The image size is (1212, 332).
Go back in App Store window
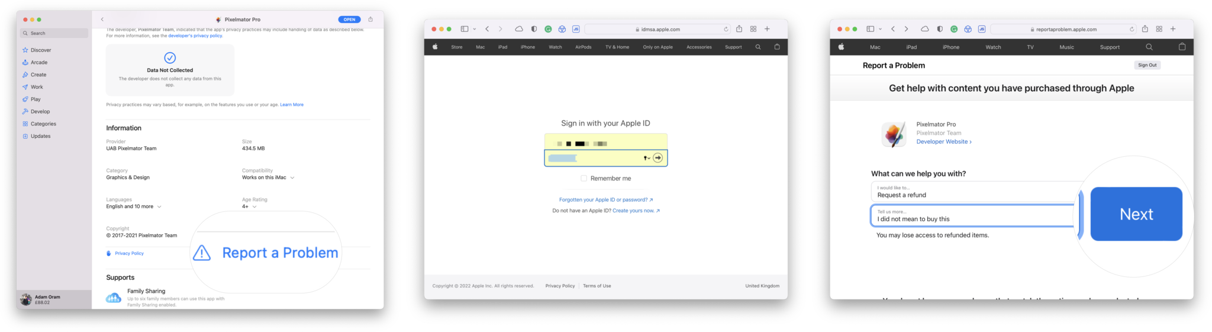102,20
